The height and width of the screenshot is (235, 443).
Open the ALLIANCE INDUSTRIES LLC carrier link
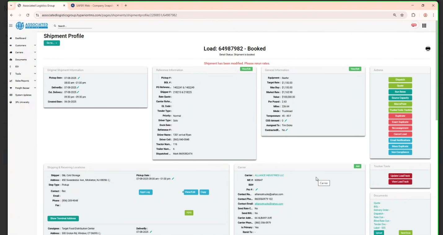point(269,175)
